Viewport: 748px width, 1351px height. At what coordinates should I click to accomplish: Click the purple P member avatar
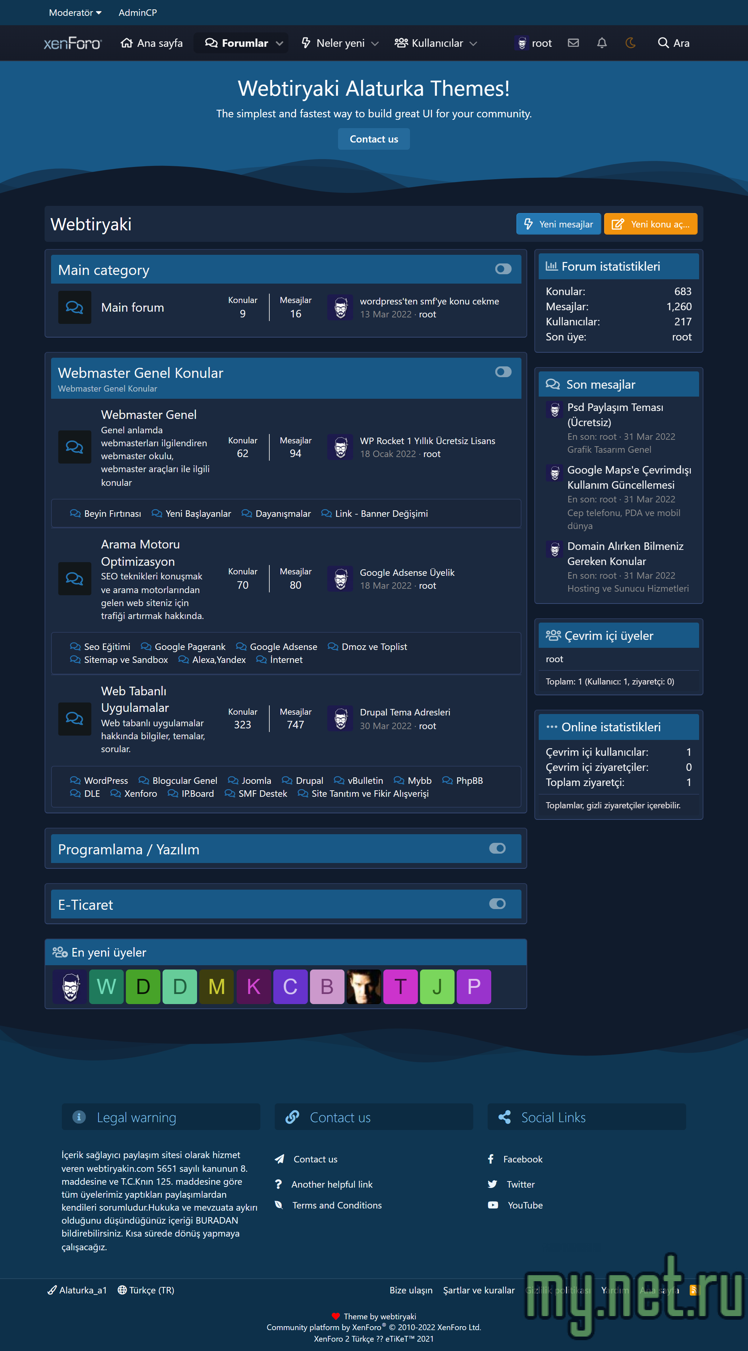click(473, 986)
